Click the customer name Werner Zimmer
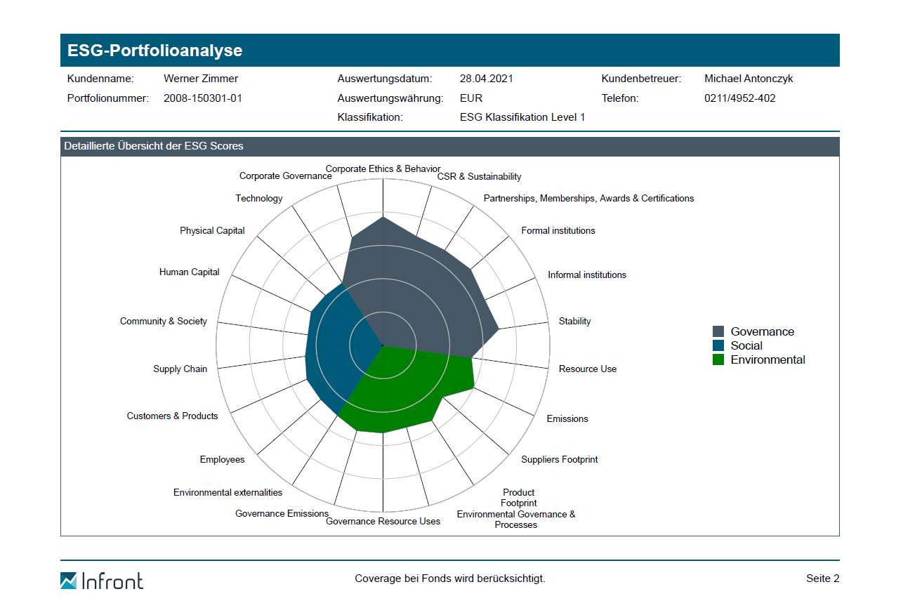This screenshot has height=608, width=903. tap(201, 79)
